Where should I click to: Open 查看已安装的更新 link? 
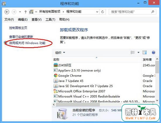click(21, 37)
